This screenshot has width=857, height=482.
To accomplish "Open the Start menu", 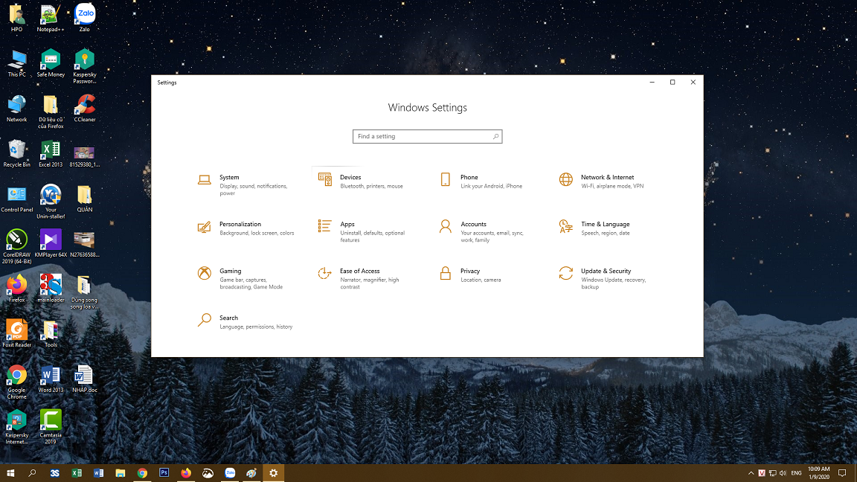I will click(10, 472).
